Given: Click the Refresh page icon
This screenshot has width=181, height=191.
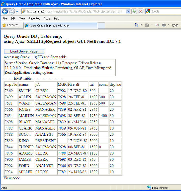Looking at the screenshot, I should (x=134, y=11).
